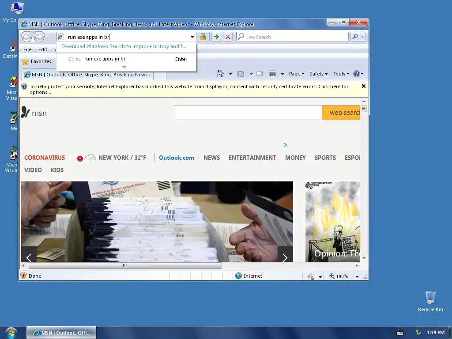Expand the autocomplete list down arrow
Viewport: 452px width, 339px height.
(124, 67)
